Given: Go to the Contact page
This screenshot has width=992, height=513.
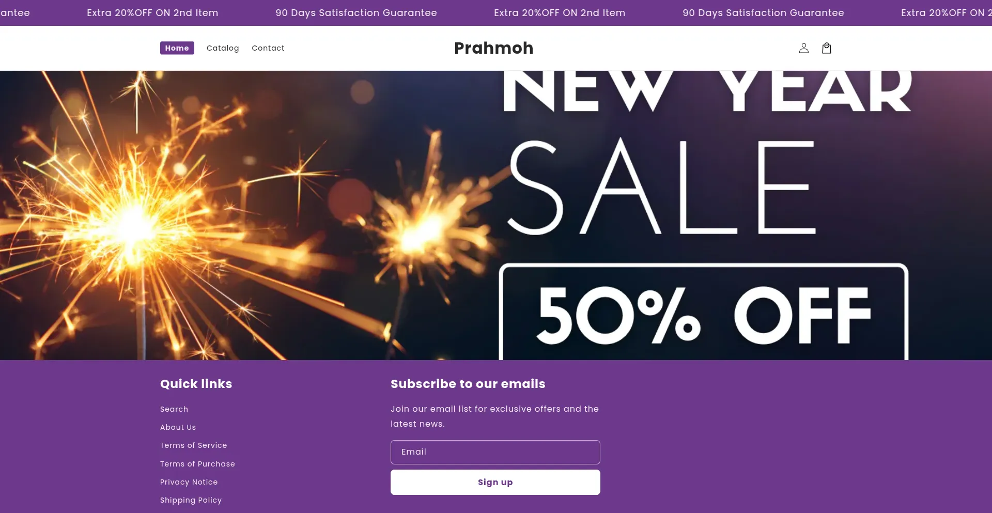Looking at the screenshot, I should point(268,48).
